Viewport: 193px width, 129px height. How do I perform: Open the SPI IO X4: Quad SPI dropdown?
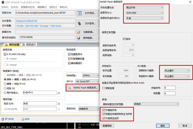(x=87, y=81)
